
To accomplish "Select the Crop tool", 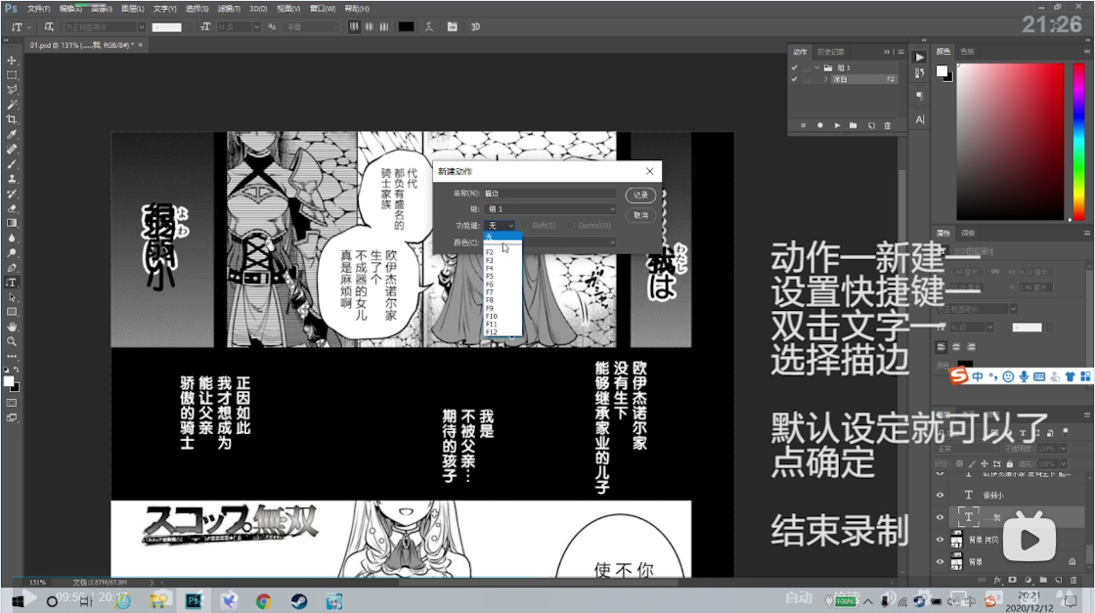I will (x=12, y=119).
